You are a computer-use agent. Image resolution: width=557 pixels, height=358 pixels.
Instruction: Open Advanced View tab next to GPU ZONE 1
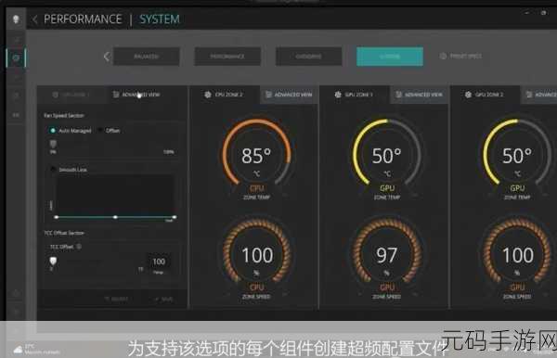pyautogui.click(x=420, y=95)
